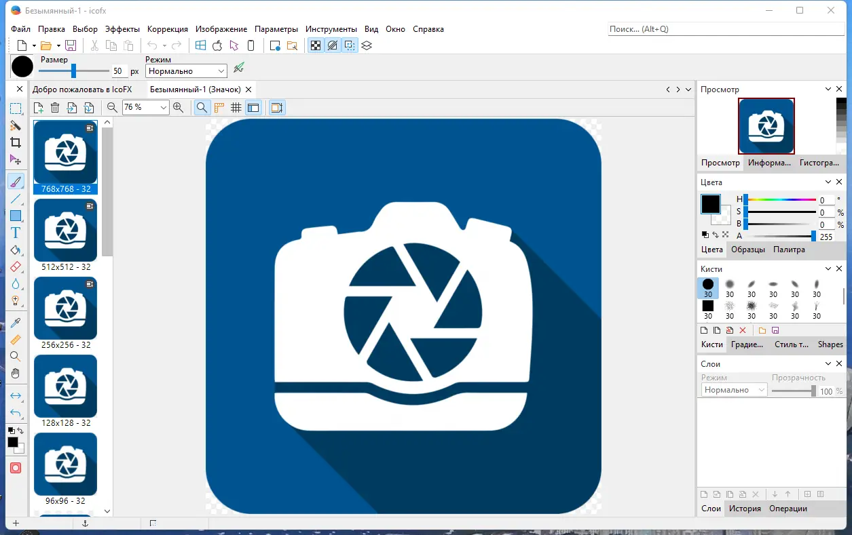Delete the selected image with the trash icon
Viewport: 852px width, 535px height.
55,107
